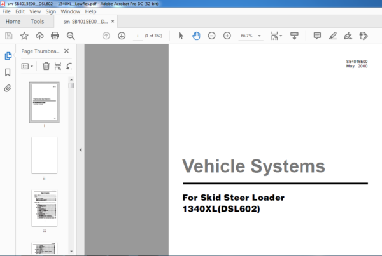Go to previous page arrow
Viewport: 382px width, 256px height.
point(106,36)
